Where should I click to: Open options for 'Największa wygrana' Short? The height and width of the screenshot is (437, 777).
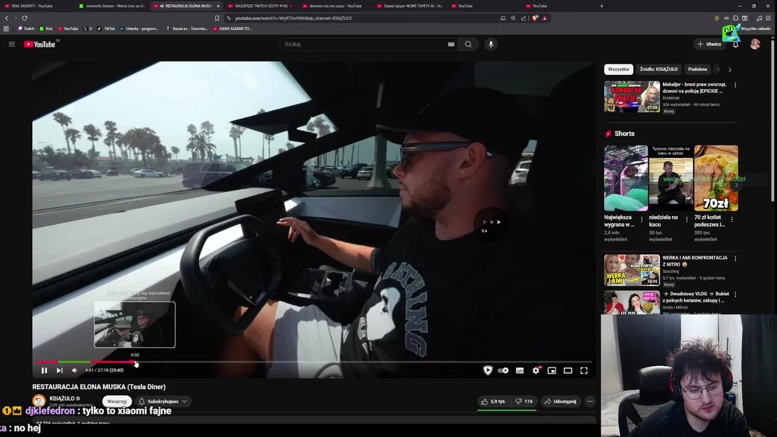point(642,219)
